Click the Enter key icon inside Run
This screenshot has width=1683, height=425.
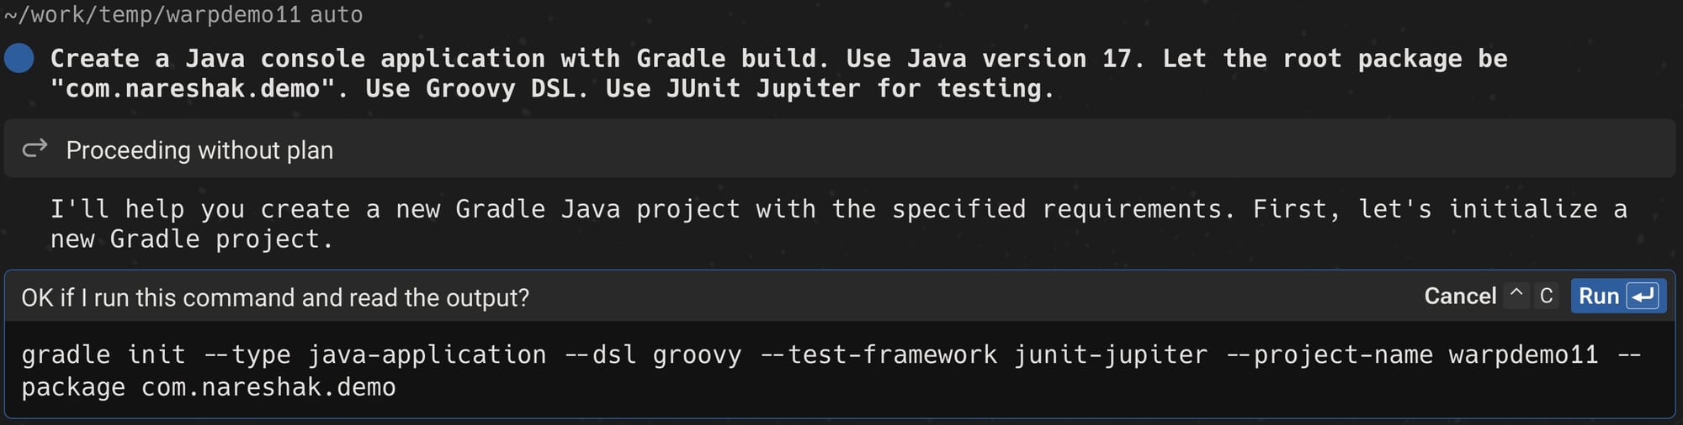(x=1643, y=296)
